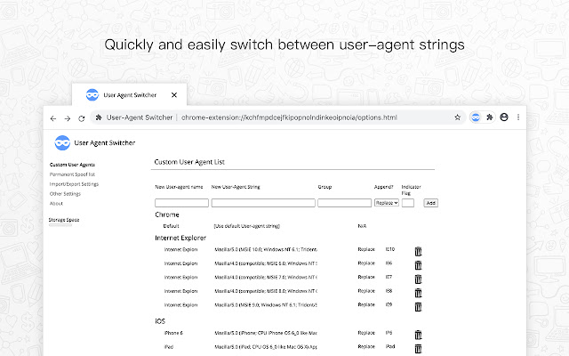569x356 pixels.
Task: Bookmark this page with the star icon
Action: coord(457,117)
